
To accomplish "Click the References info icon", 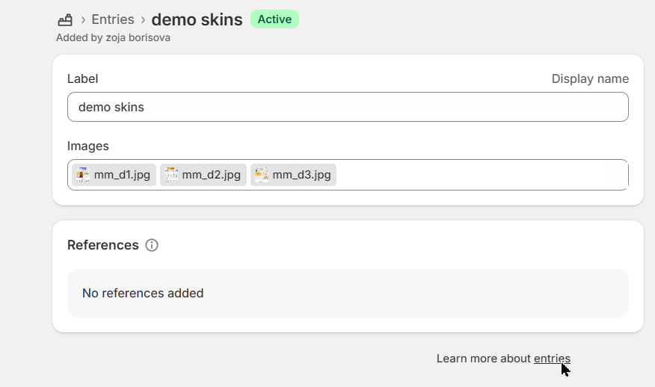I will click(152, 245).
